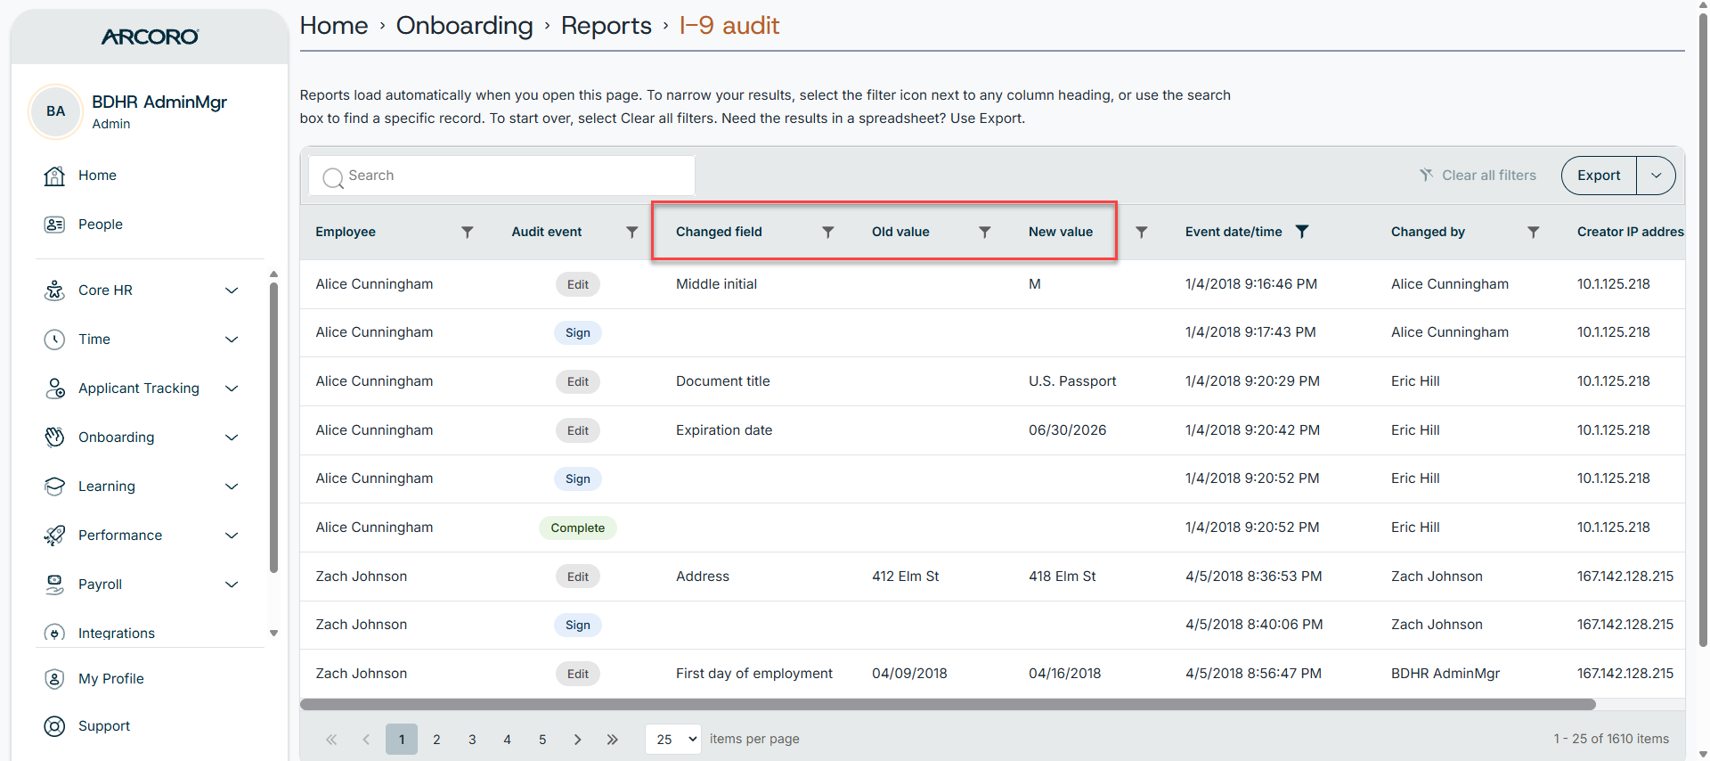Filter the New value column

point(1141,232)
